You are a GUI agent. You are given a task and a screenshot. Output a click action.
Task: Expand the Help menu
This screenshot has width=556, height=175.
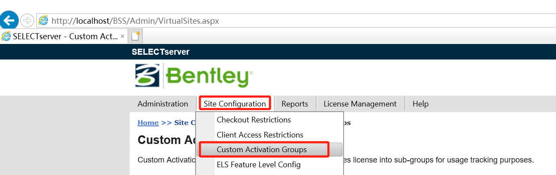point(421,104)
